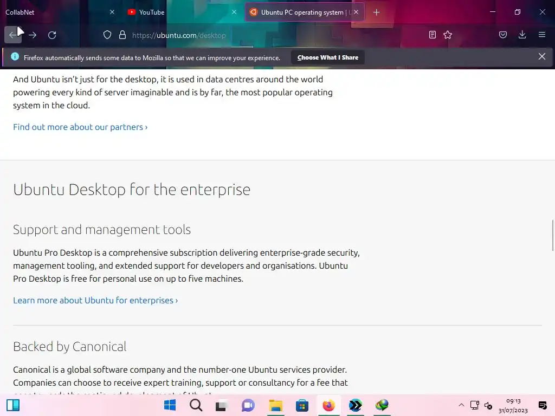Open Microsoft Store from the taskbar
Screen dimensions: 555x416
(302, 405)
